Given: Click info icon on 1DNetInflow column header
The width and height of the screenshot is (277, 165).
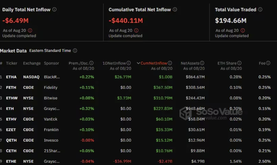Looking at the screenshot, I should (x=129, y=63).
